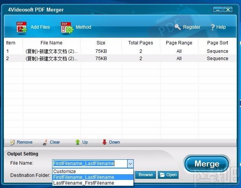The height and width of the screenshot is (188, 241).
Task: Collapse the File Name dropdown arrow
Action: 130,163
